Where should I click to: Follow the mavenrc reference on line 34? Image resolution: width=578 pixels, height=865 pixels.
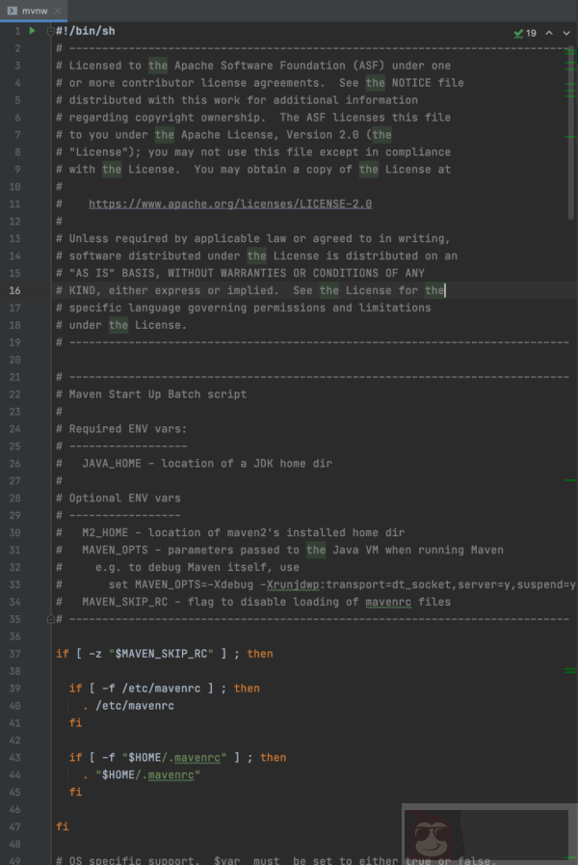click(x=388, y=601)
